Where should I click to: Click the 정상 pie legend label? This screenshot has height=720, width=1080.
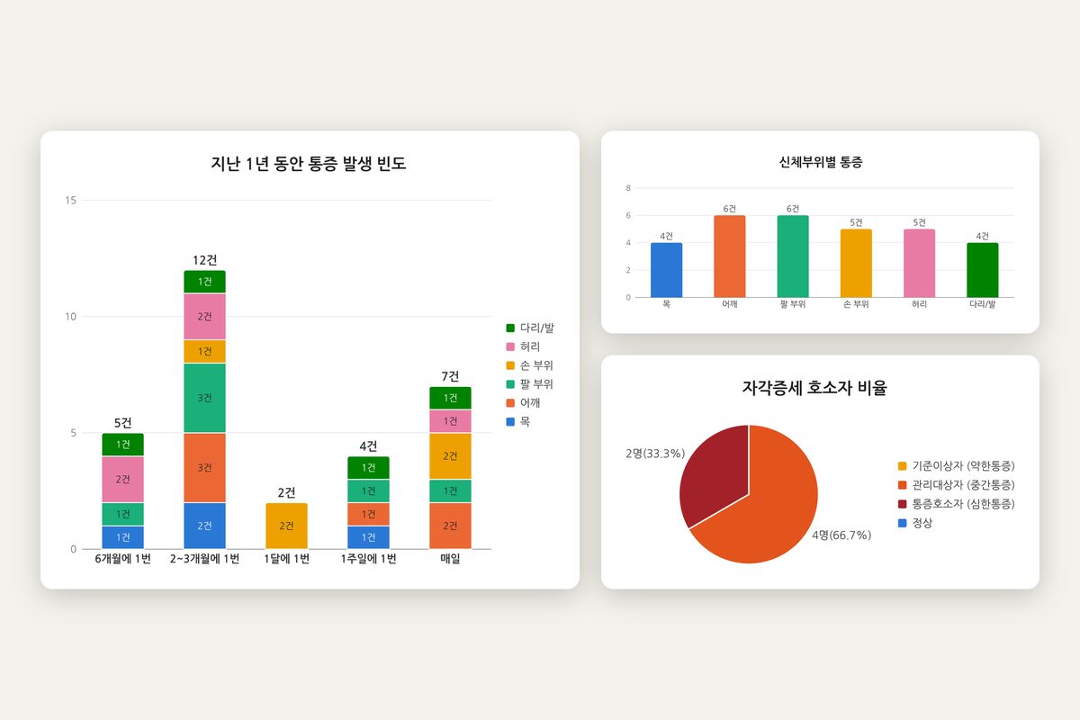pyautogui.click(x=922, y=522)
